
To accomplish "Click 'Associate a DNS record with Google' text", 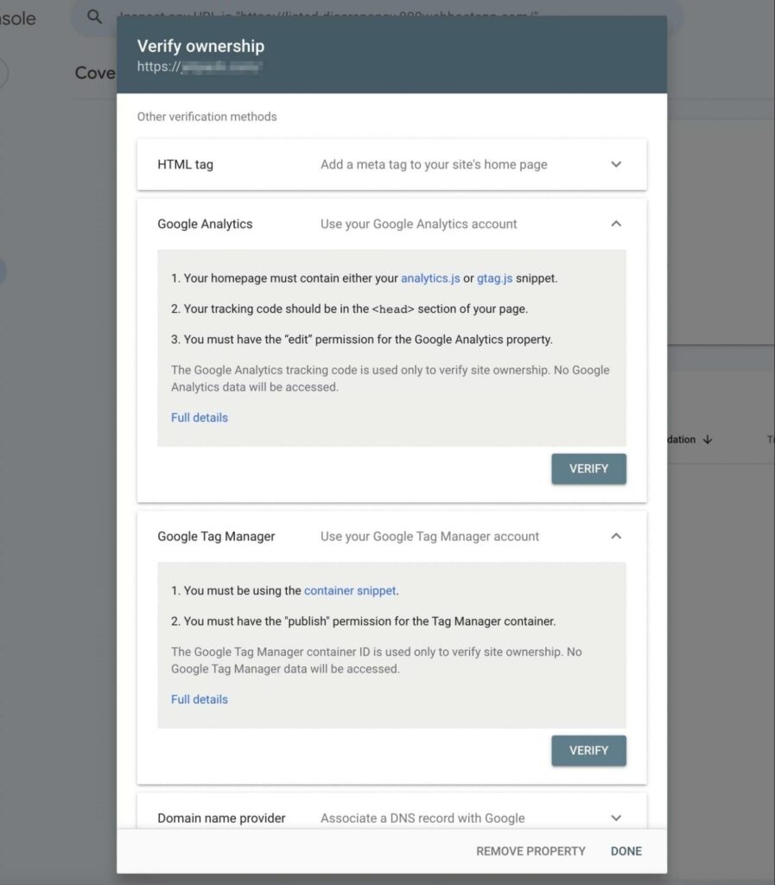I will [422, 818].
